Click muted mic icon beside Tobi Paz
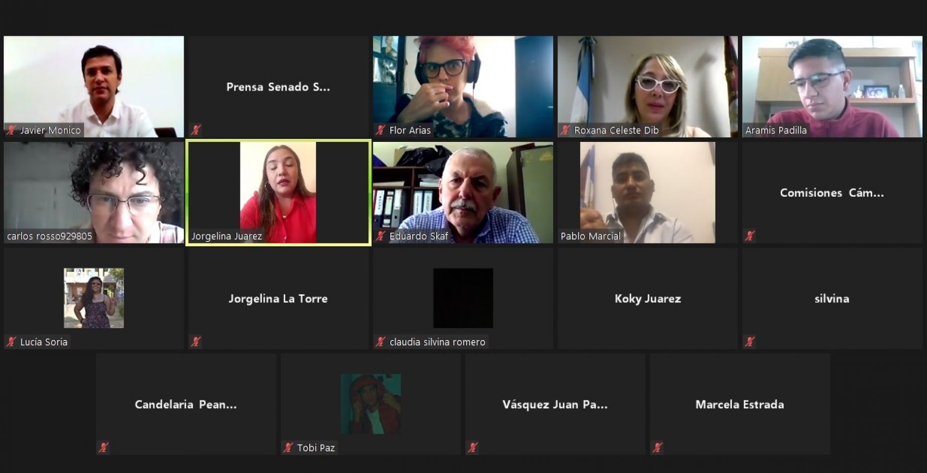Viewport: 927px width, 473px height. (288, 448)
